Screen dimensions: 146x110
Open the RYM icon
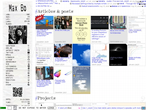pos(28,64)
